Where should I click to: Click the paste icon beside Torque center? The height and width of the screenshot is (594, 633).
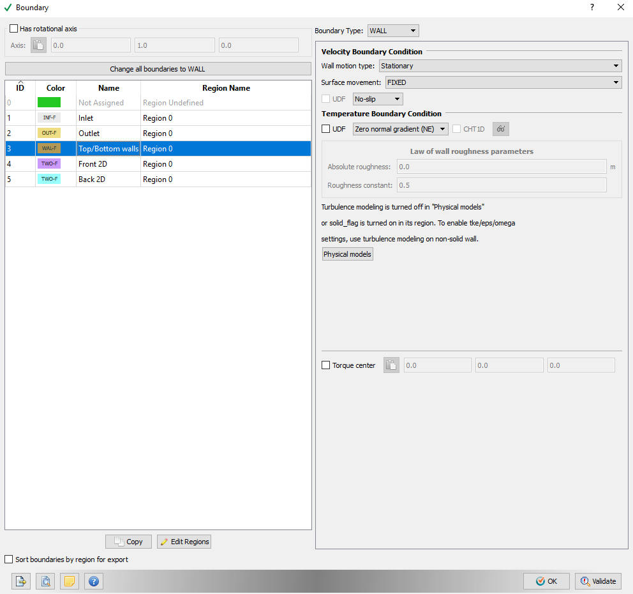point(391,365)
